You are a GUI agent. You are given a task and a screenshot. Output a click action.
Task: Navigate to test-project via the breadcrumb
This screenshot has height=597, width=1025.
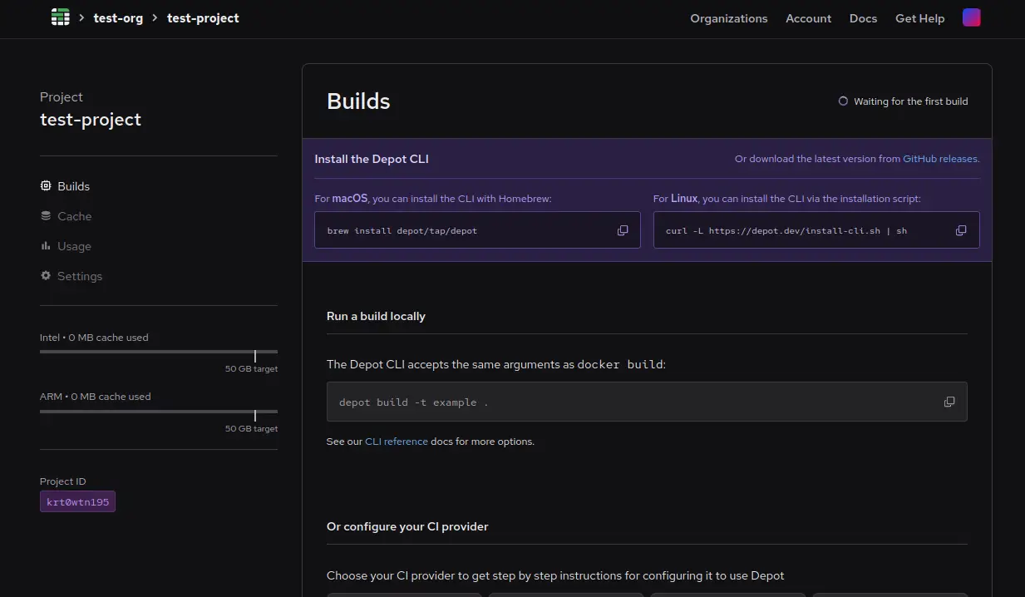203,17
